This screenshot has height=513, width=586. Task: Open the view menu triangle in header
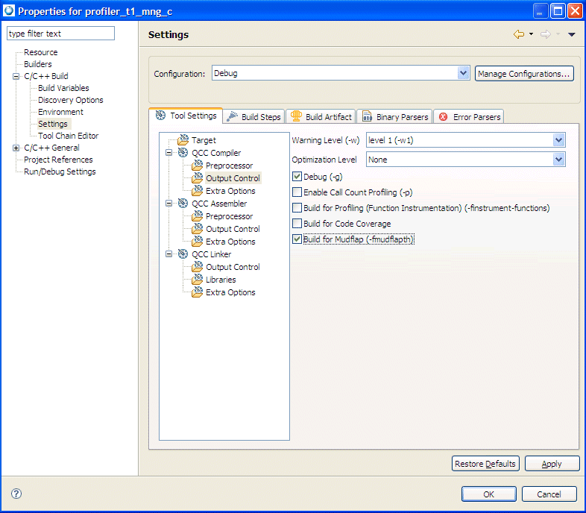[571, 34]
